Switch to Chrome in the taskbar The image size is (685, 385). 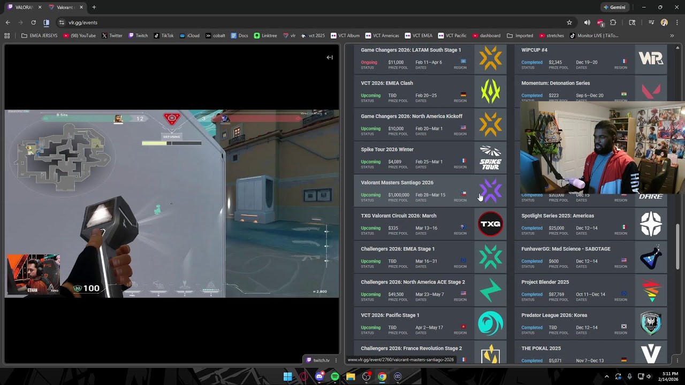(382, 376)
